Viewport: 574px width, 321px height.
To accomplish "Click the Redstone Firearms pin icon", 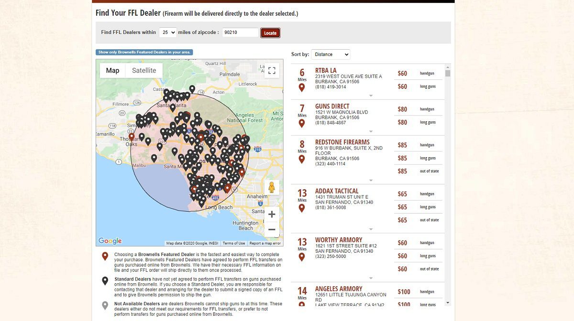I will pos(302,159).
